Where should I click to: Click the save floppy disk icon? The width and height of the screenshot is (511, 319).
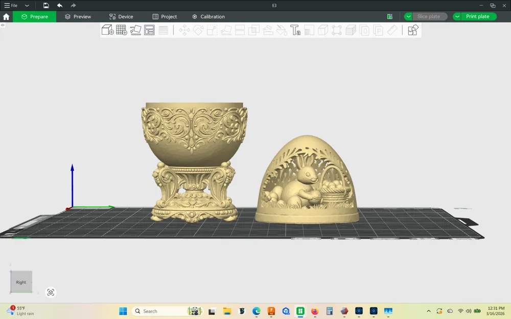tap(46, 5)
